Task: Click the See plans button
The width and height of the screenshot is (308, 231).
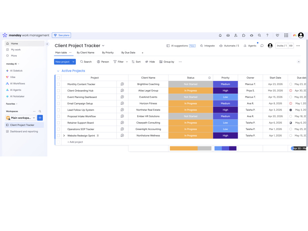Action: 62,35
